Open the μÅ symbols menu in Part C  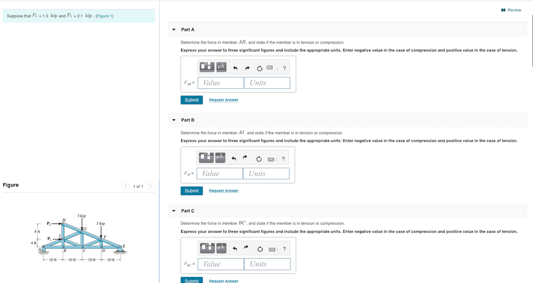point(221,248)
